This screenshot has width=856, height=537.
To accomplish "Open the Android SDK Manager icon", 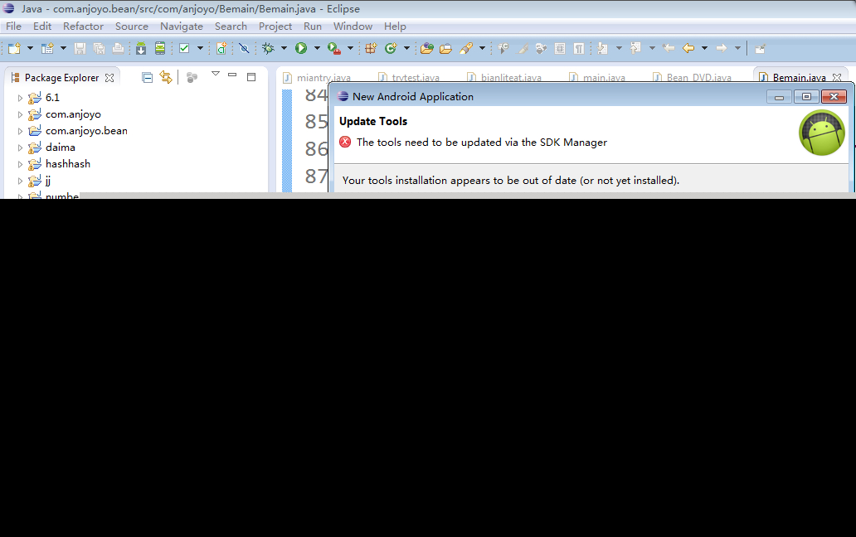I will [141, 49].
